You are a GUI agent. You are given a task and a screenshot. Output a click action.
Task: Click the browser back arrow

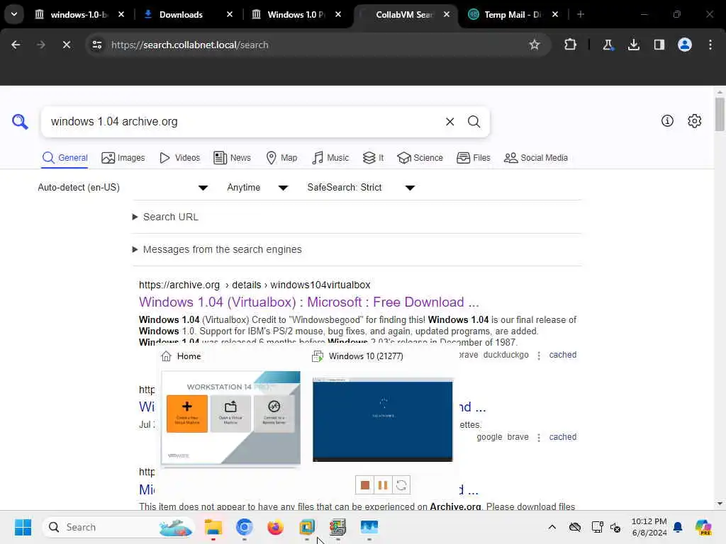[x=16, y=45]
